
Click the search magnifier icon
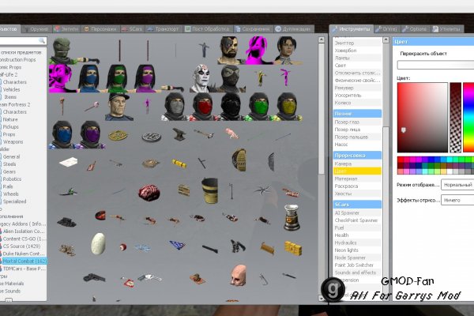tap(42, 40)
